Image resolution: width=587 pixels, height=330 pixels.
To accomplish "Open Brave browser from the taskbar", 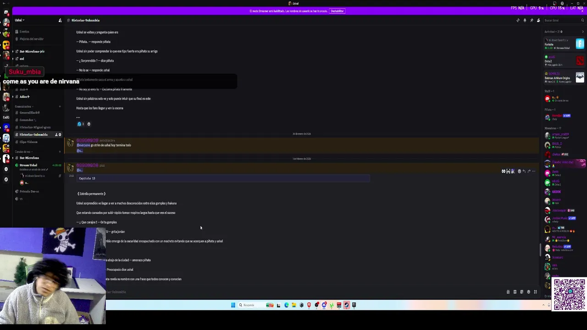I will (309, 305).
